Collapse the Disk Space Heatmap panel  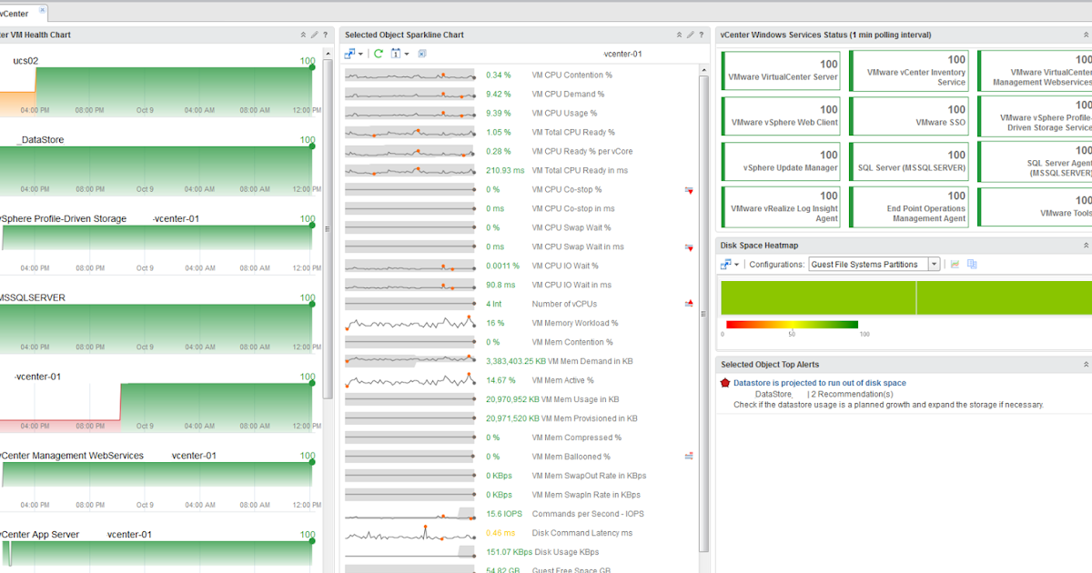tap(1086, 246)
